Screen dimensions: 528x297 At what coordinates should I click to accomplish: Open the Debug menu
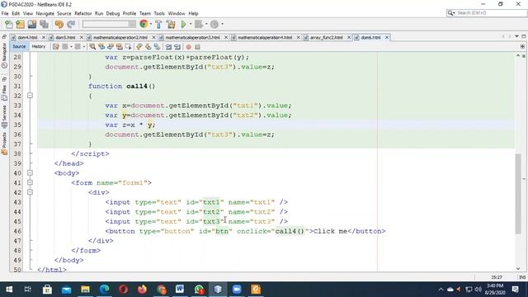click(113, 13)
